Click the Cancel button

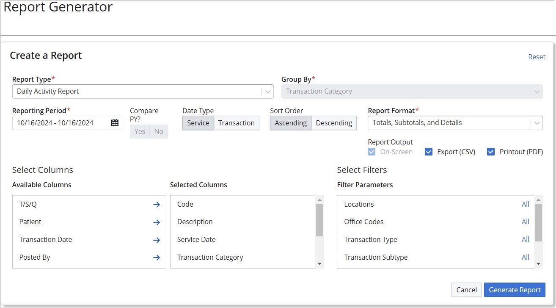[x=466, y=290]
